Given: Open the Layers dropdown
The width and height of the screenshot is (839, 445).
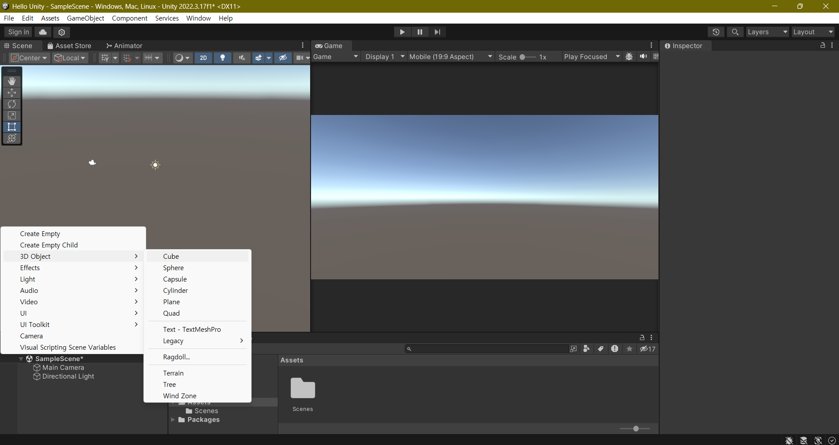Looking at the screenshot, I should [767, 32].
